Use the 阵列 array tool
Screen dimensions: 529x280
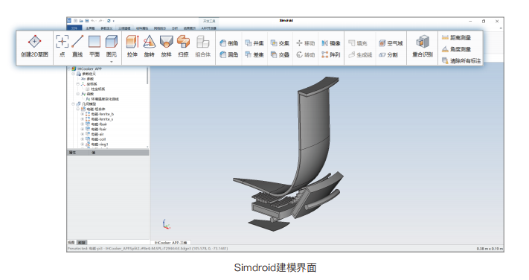(x=331, y=54)
